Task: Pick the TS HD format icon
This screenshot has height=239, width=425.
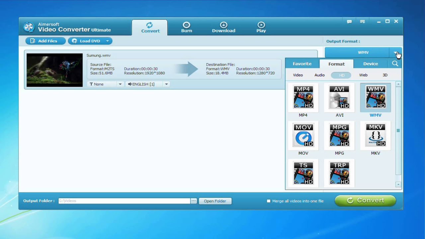Action: (303, 173)
